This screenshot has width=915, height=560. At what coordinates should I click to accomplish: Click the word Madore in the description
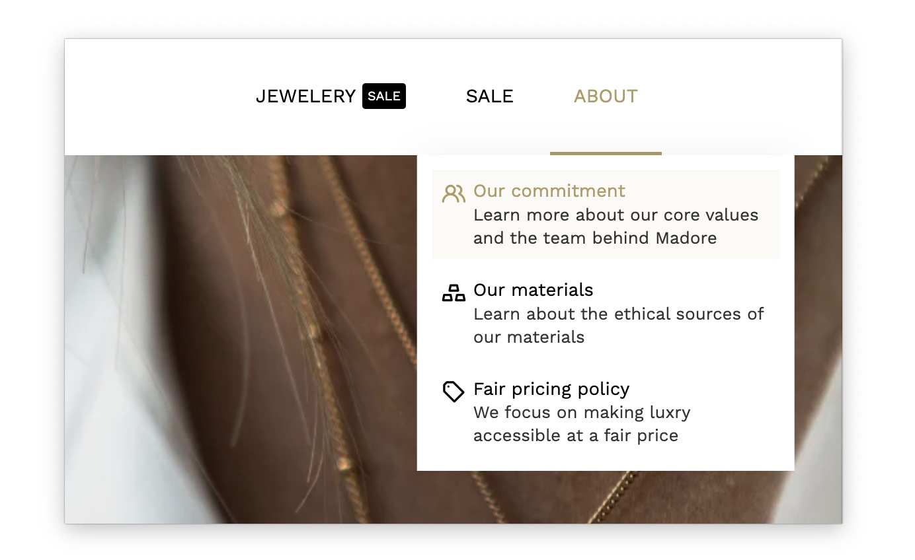click(x=686, y=238)
